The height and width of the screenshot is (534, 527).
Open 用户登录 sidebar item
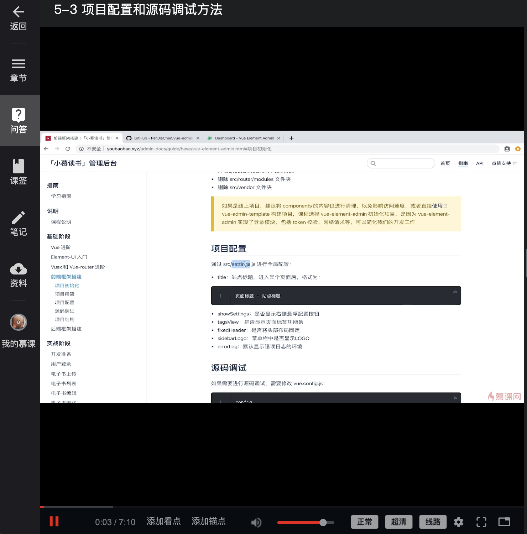pos(61,364)
